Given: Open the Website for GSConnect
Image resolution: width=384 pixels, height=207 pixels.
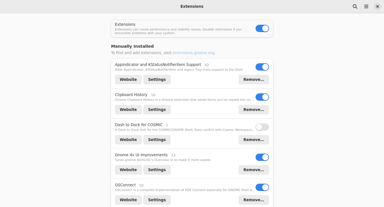Looking at the screenshot, I should [x=128, y=200].
